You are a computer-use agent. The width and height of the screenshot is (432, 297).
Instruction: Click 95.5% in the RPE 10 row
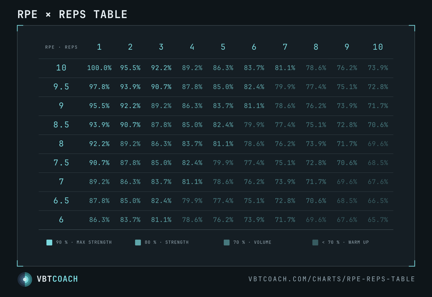[130, 68]
